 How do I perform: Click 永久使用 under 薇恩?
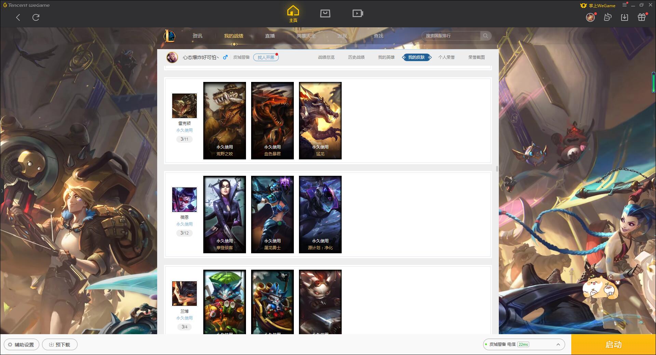(184, 224)
